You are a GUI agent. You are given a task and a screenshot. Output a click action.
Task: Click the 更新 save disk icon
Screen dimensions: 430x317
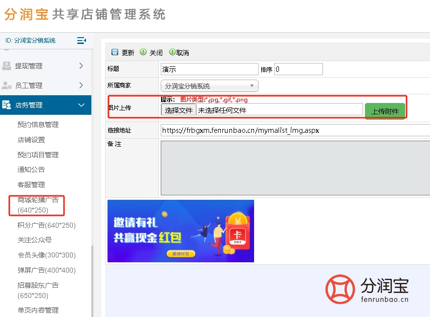point(115,52)
